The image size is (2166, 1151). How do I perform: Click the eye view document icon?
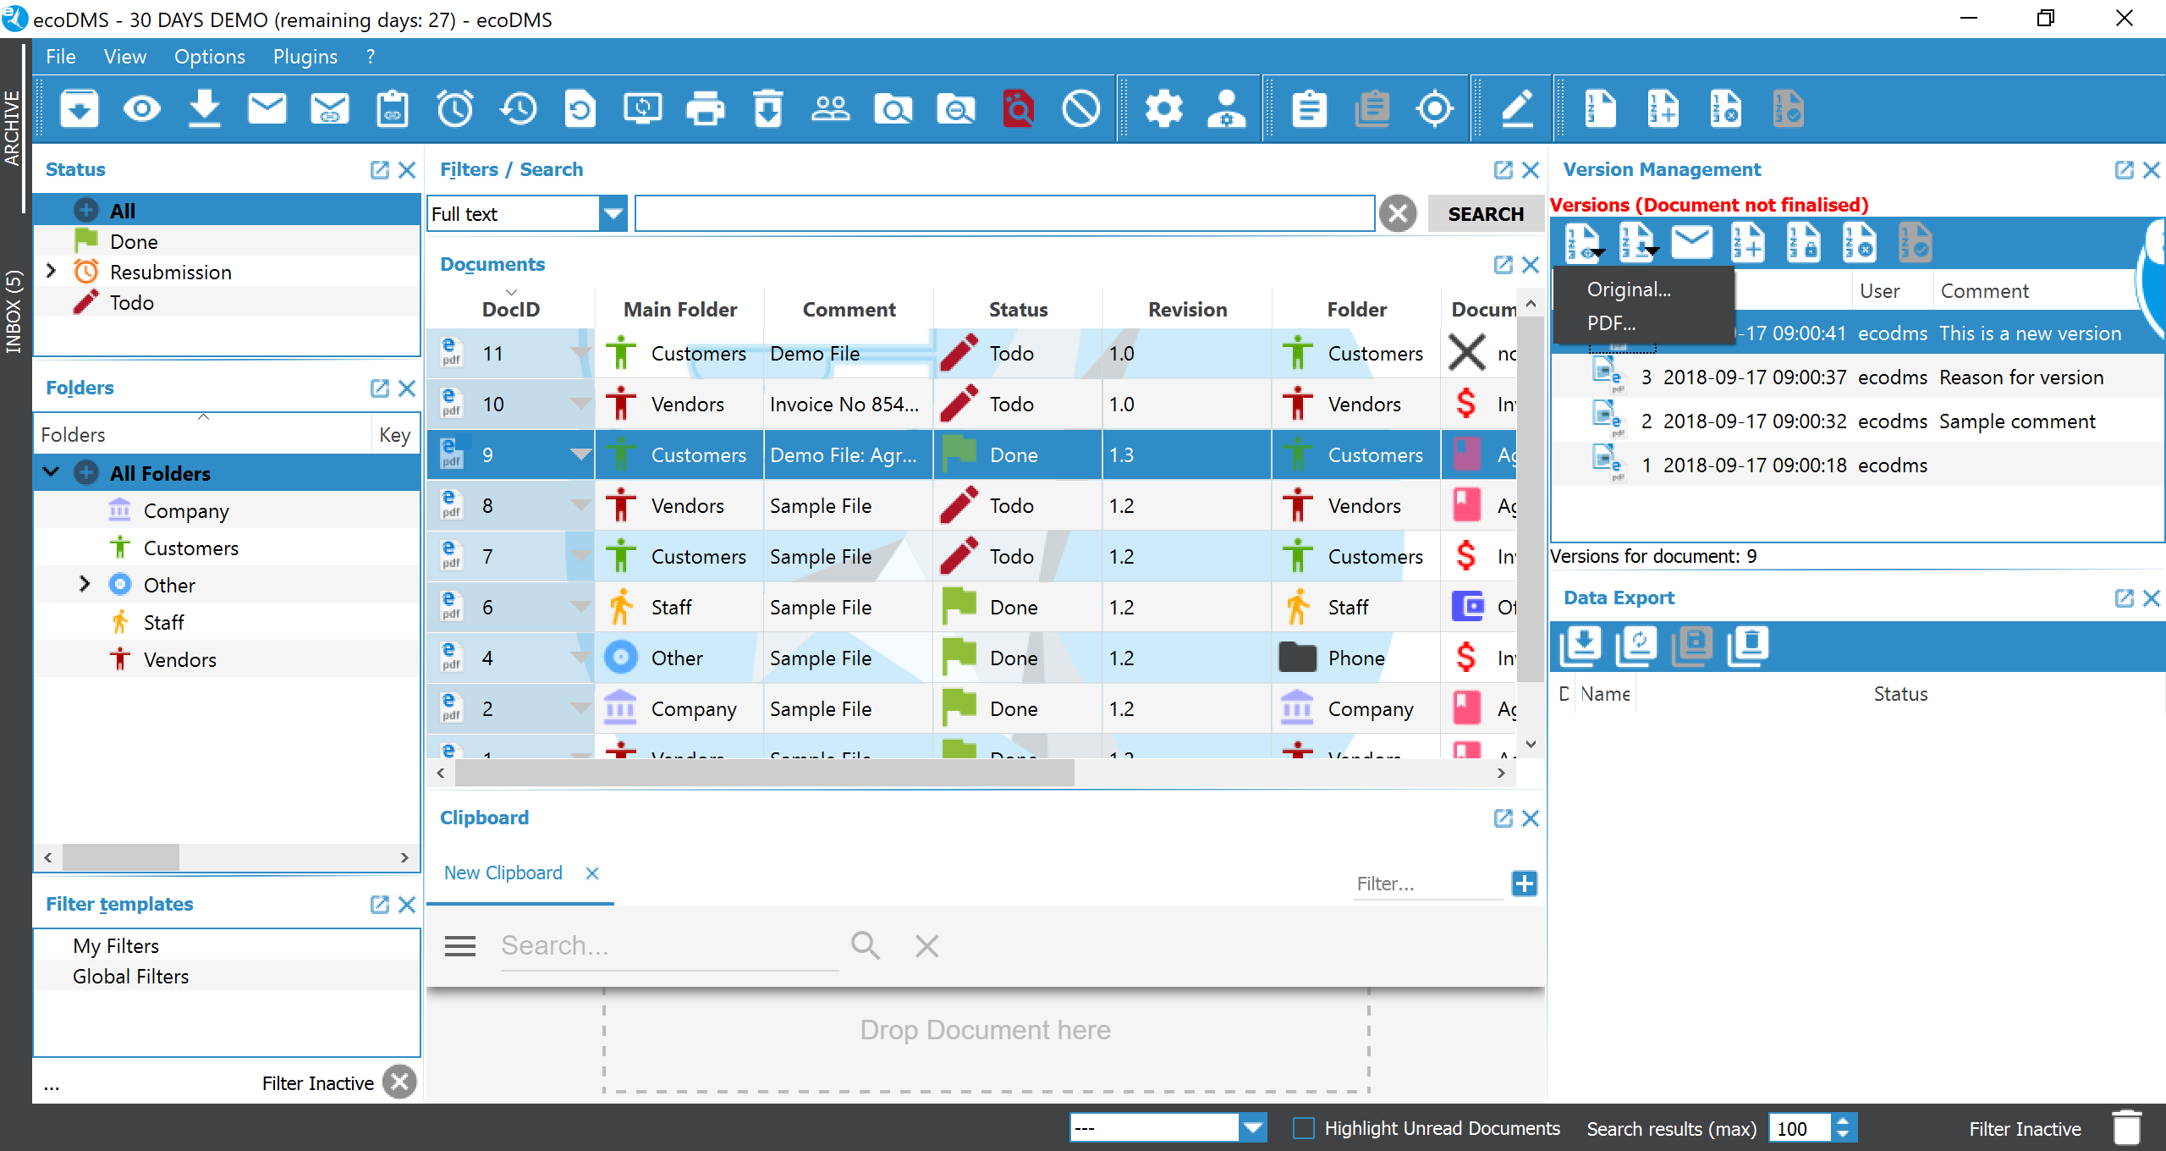point(141,109)
